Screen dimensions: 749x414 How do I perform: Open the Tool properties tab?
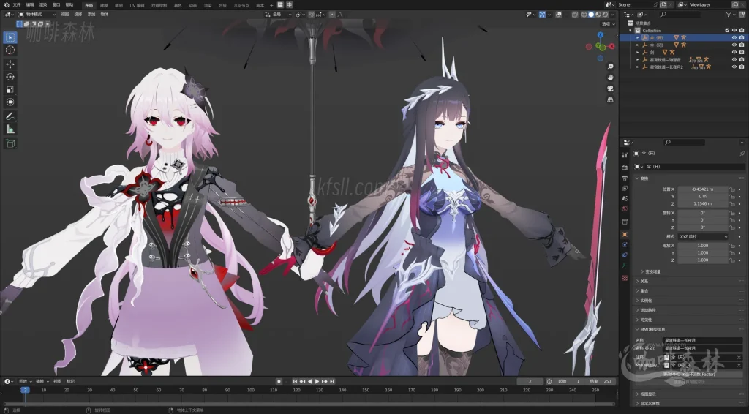point(625,155)
